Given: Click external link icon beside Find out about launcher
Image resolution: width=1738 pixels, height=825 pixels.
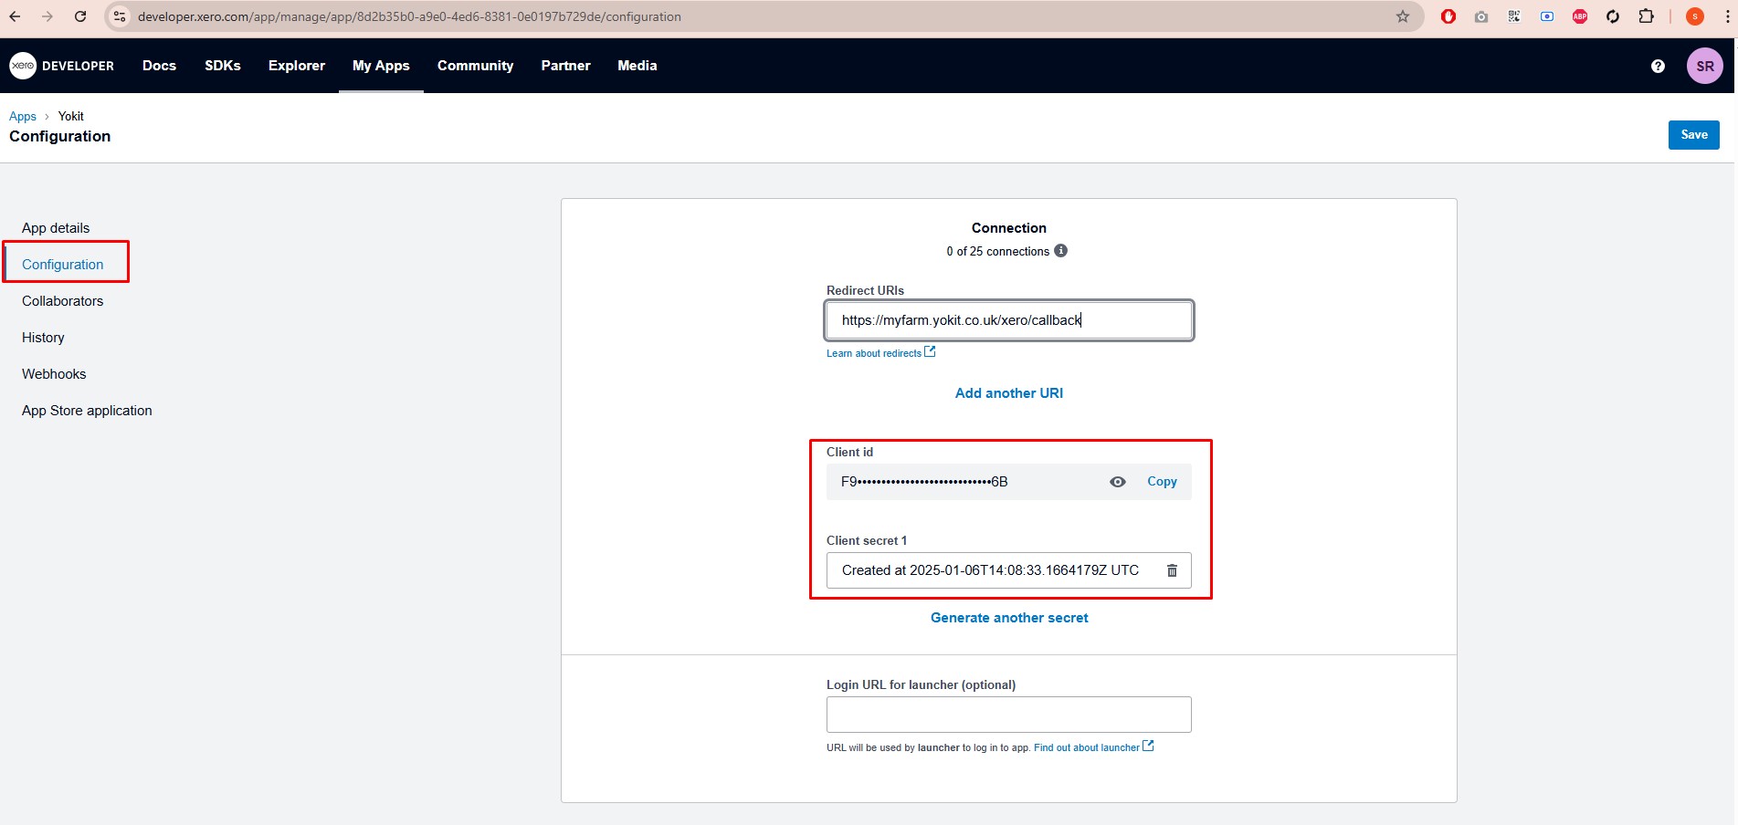Looking at the screenshot, I should click(x=1148, y=746).
